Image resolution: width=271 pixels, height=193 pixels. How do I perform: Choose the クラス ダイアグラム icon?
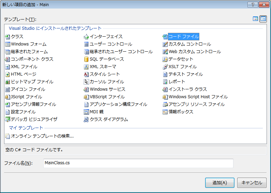point(86,119)
